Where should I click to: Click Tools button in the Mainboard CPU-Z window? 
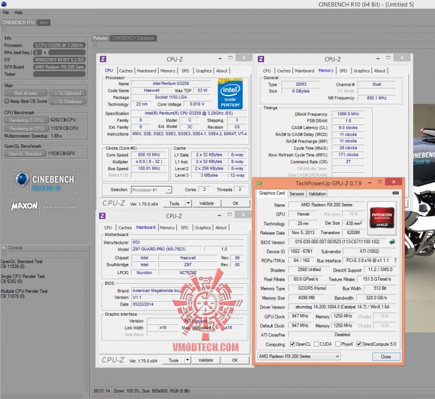pyautogui.click(x=173, y=360)
